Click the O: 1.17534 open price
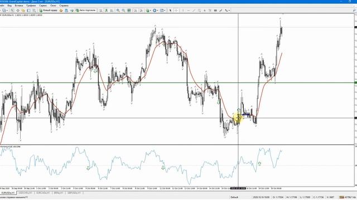The height and width of the screenshot is (200, 357). (278, 197)
